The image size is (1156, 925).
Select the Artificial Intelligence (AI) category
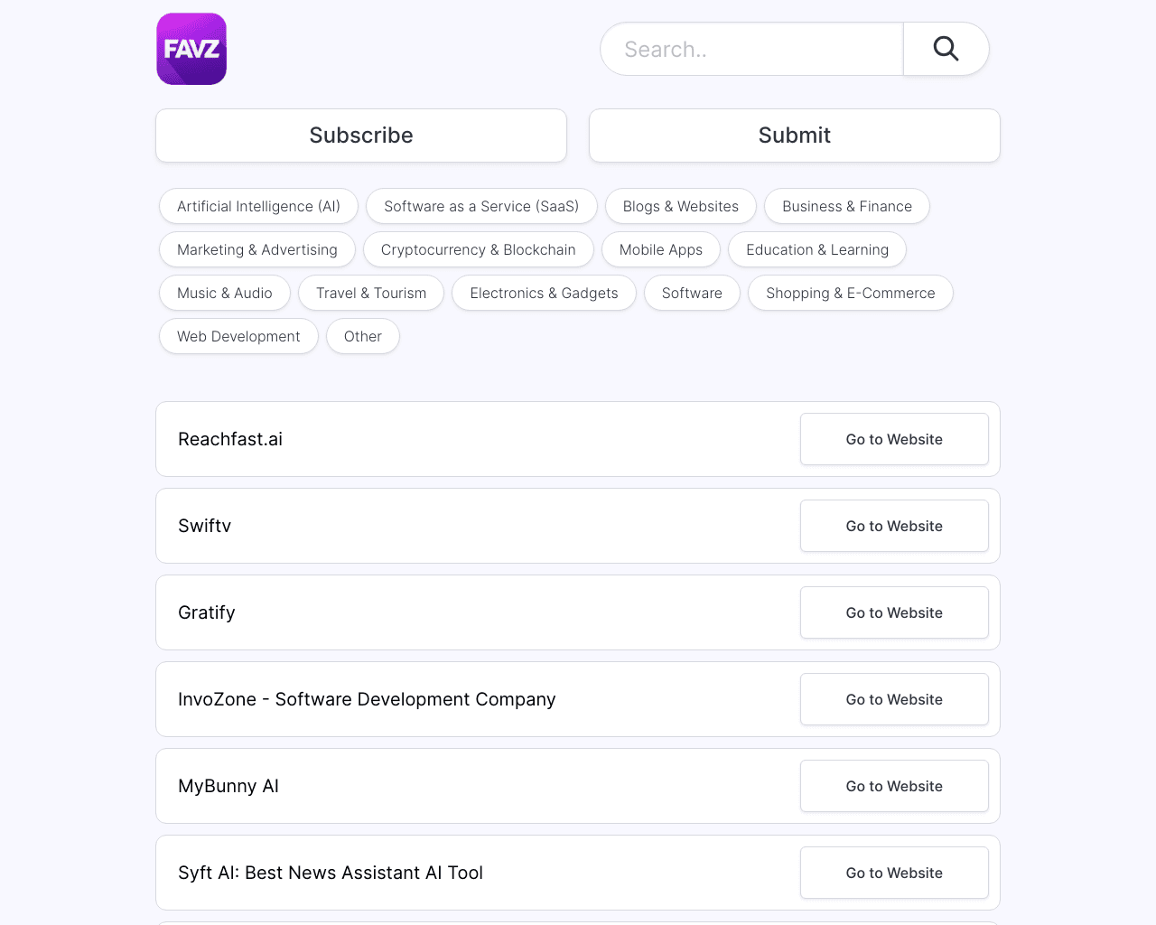(x=258, y=206)
